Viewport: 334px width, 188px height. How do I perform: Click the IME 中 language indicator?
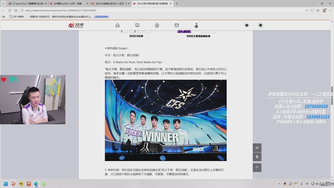(307, 184)
